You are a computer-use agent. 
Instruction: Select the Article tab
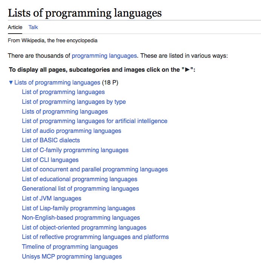15,27
